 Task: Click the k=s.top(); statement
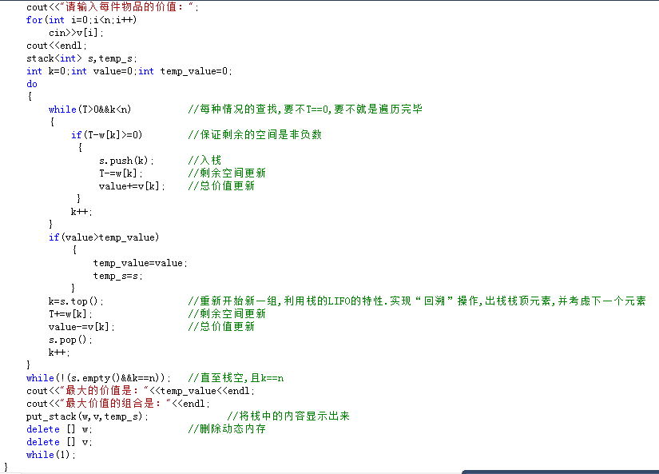pos(76,301)
